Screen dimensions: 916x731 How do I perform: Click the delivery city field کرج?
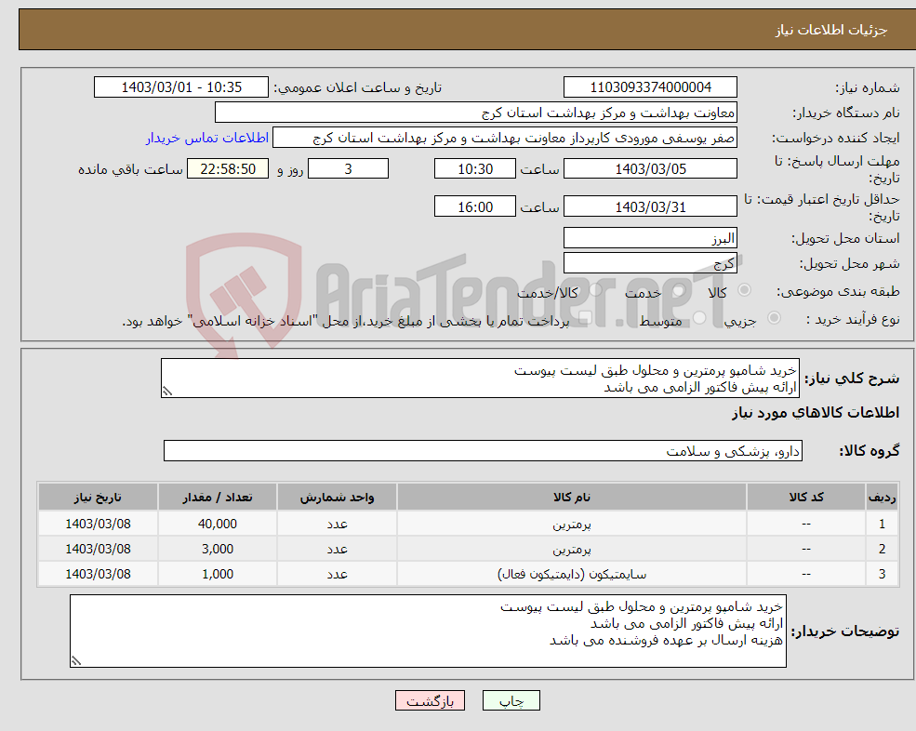pos(650,263)
